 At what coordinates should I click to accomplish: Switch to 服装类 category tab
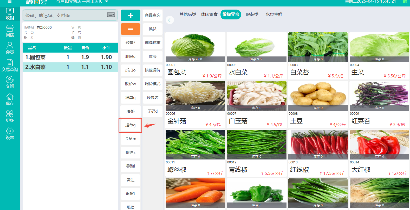252,15
